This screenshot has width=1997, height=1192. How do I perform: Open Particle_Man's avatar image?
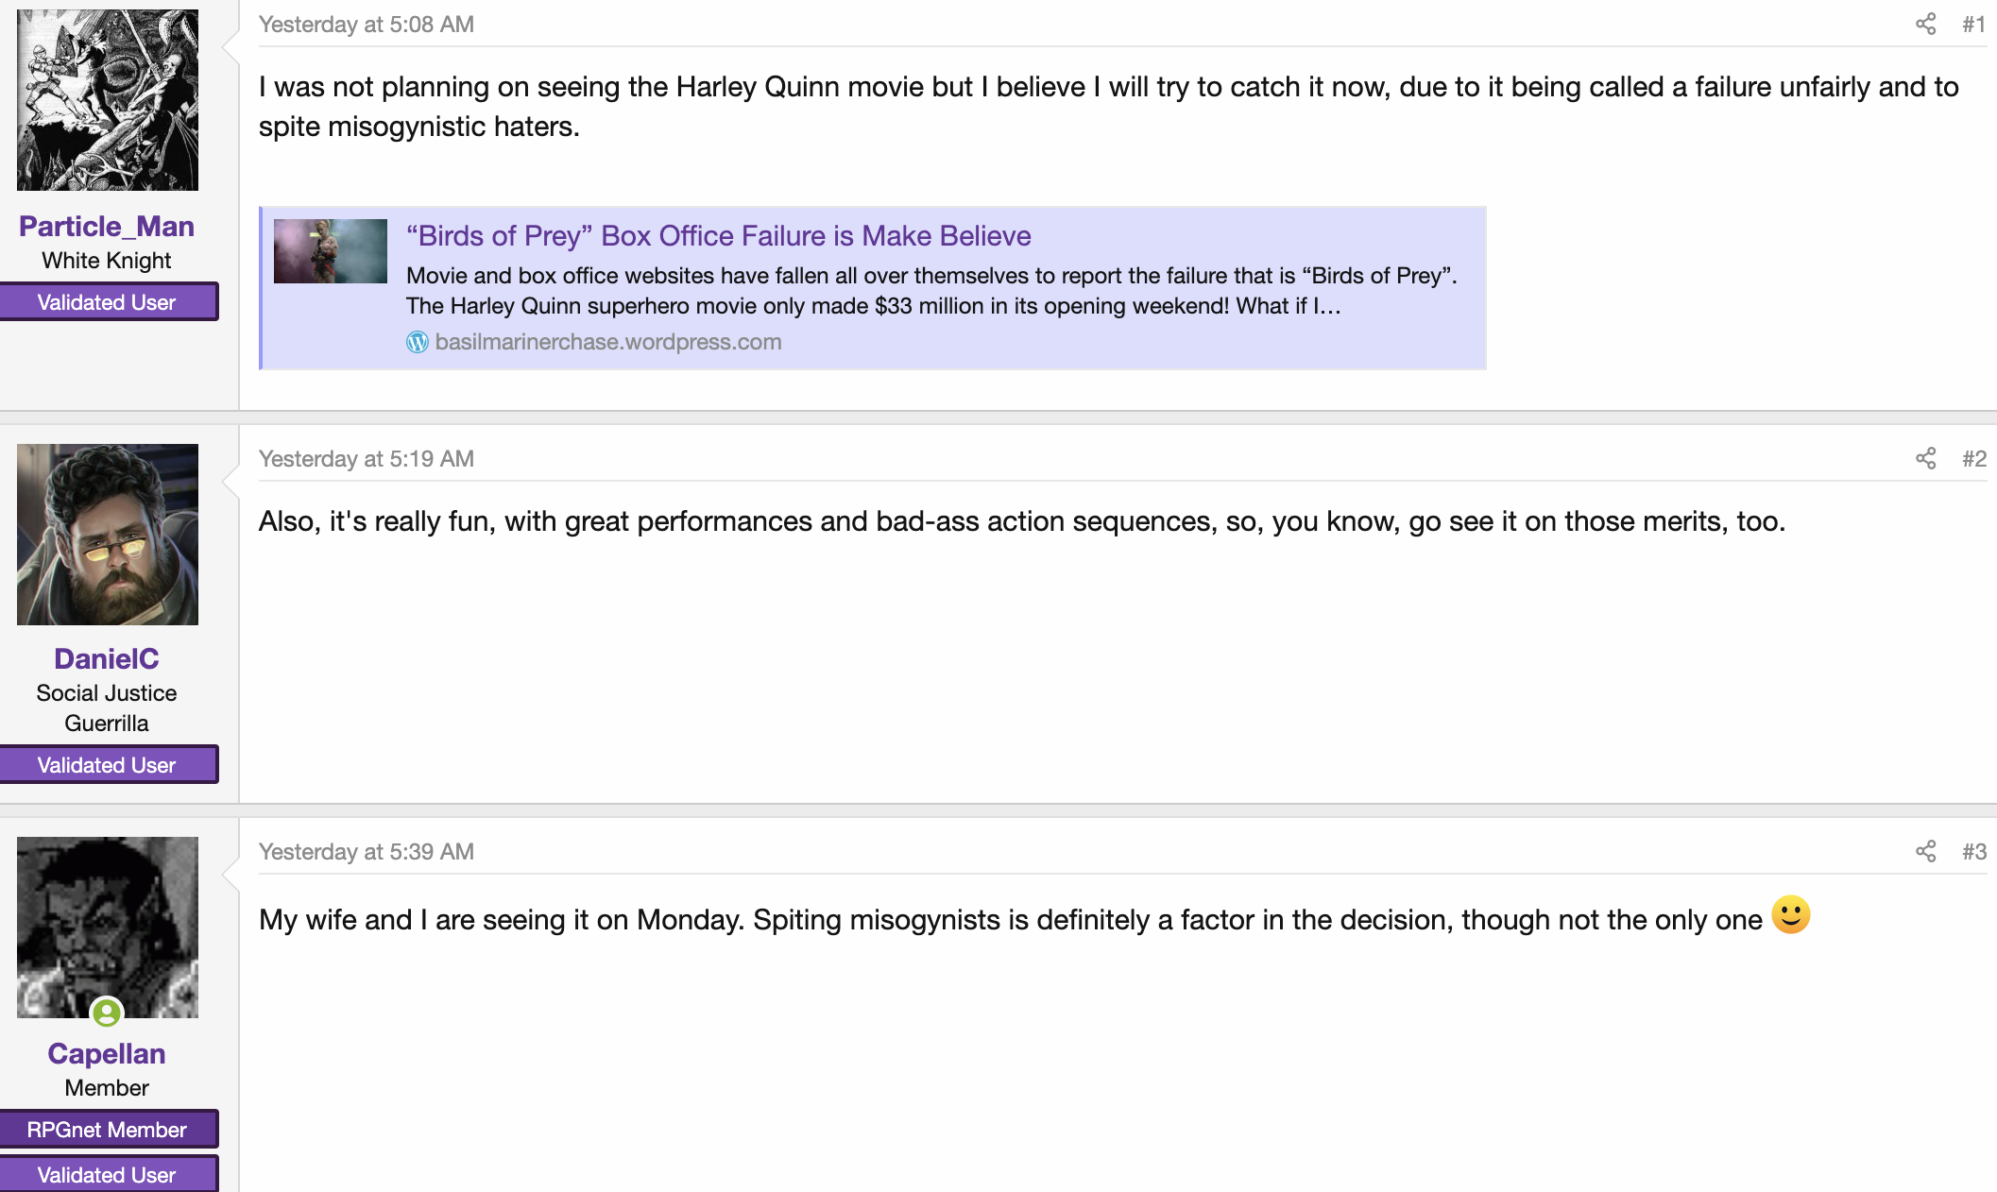(108, 100)
